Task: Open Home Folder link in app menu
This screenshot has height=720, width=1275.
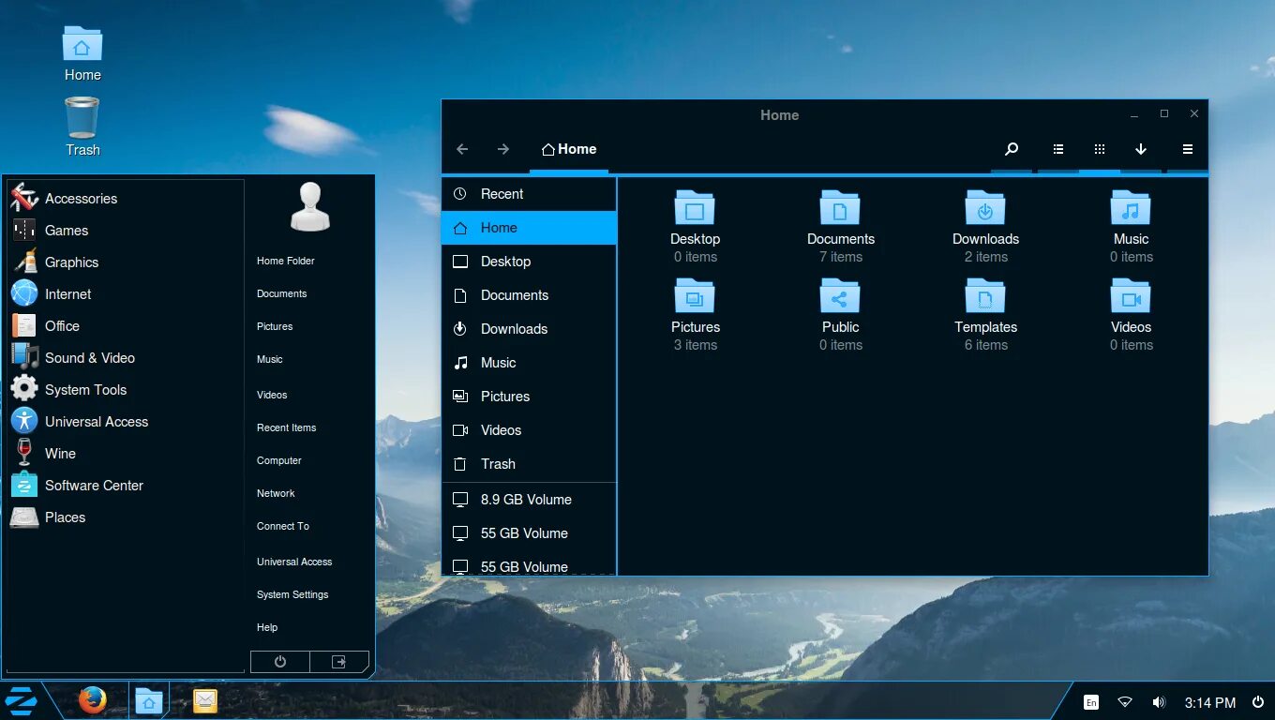Action: pyautogui.click(x=286, y=261)
